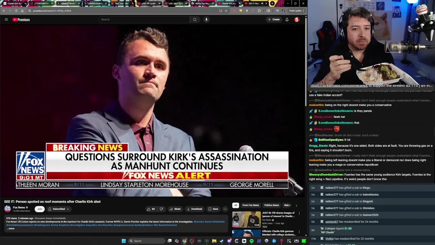This screenshot has height=245, width=435.
Task: Filter by Politics News chip
Action: [272, 205]
